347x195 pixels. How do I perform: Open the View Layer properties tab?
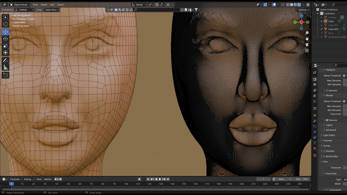(315, 90)
